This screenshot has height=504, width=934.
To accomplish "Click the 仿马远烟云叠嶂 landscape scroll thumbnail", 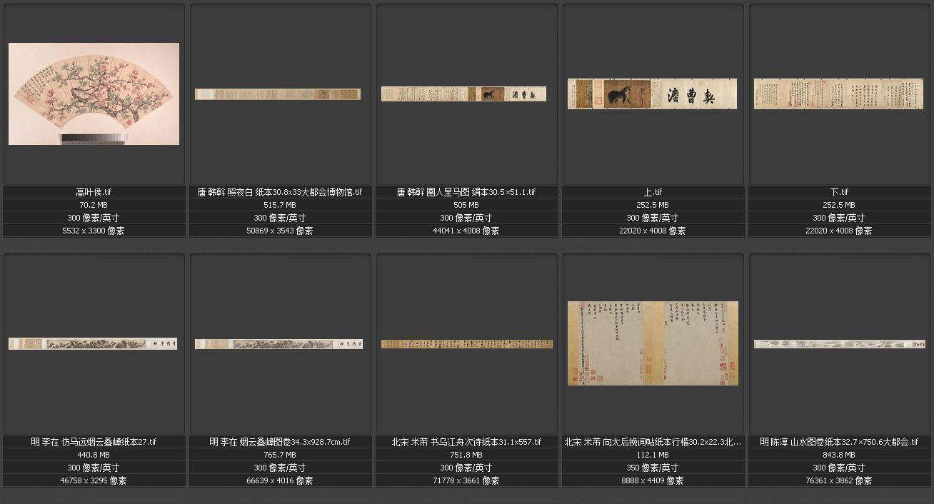I will (x=93, y=344).
